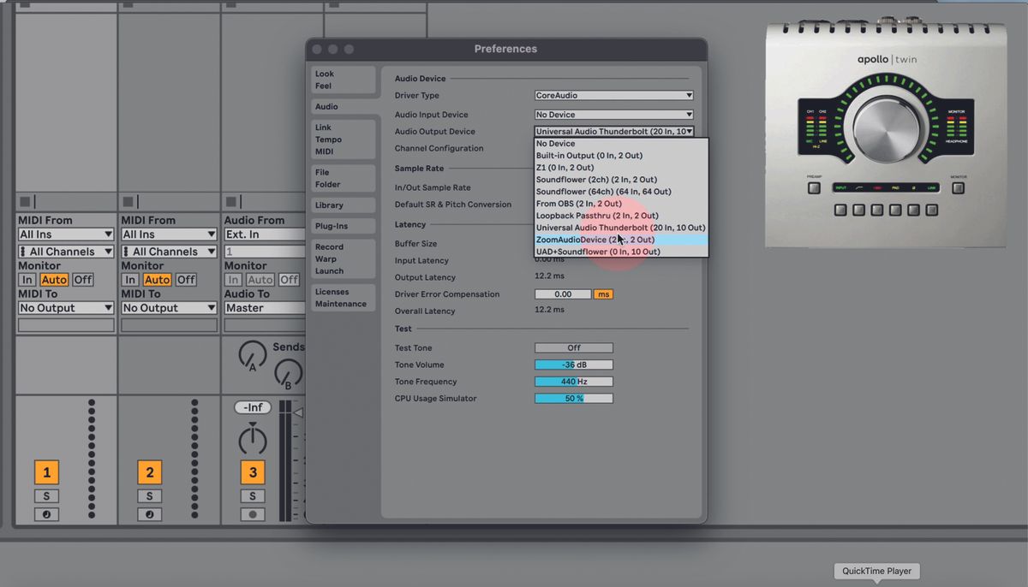The width and height of the screenshot is (1028, 587).
Task: Arm audio track 3 for recording
Action: click(252, 514)
